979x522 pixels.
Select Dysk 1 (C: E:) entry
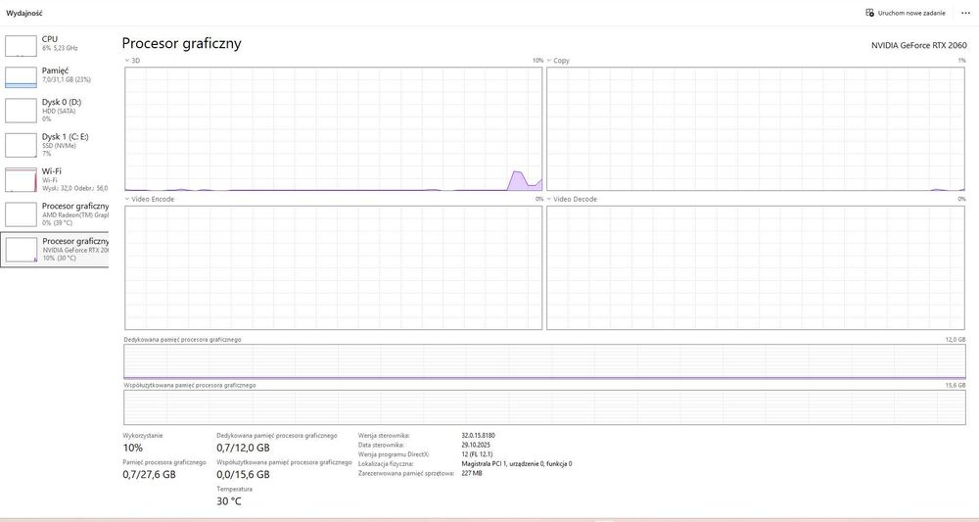(x=55, y=144)
